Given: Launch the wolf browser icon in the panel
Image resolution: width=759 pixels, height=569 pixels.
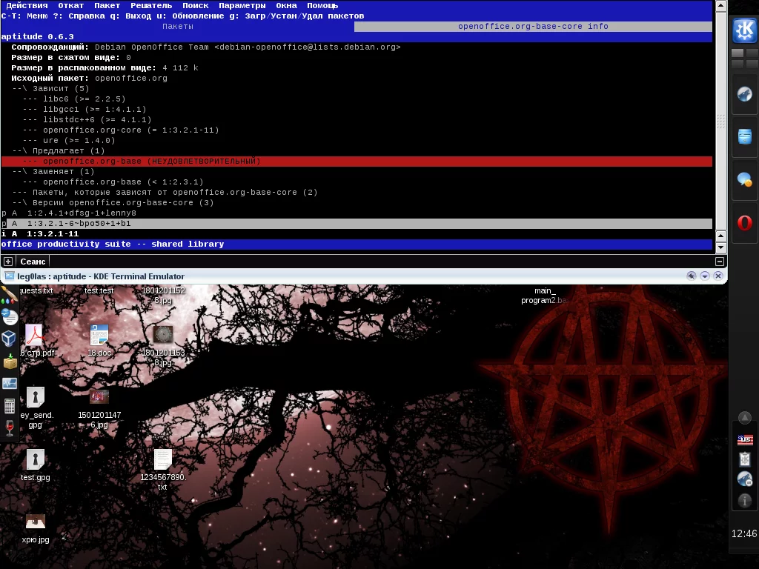Looking at the screenshot, I should click(x=744, y=94).
